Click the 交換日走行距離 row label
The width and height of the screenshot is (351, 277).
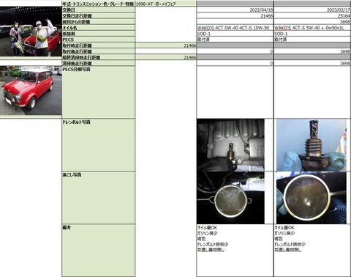pyautogui.click(x=98, y=15)
